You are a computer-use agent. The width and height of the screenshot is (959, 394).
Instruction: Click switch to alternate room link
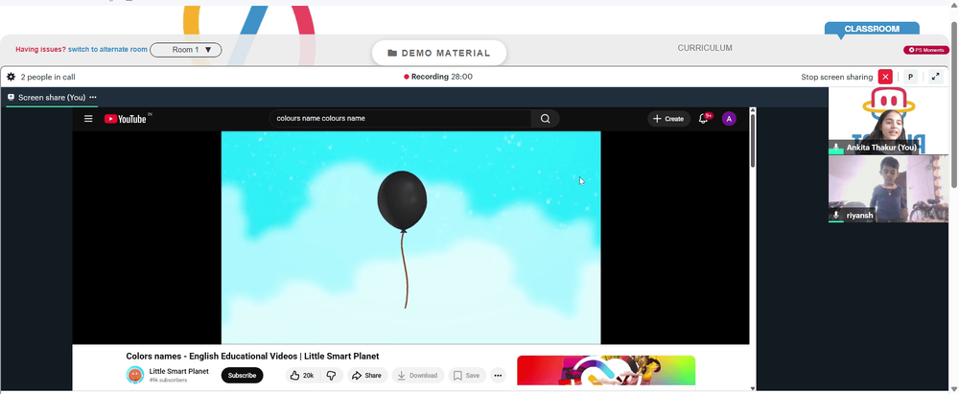(107, 50)
